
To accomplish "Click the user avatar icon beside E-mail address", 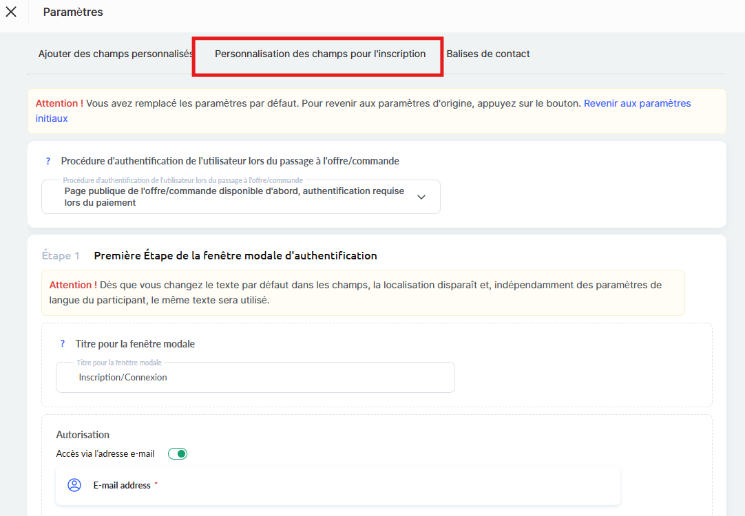I will (x=74, y=485).
